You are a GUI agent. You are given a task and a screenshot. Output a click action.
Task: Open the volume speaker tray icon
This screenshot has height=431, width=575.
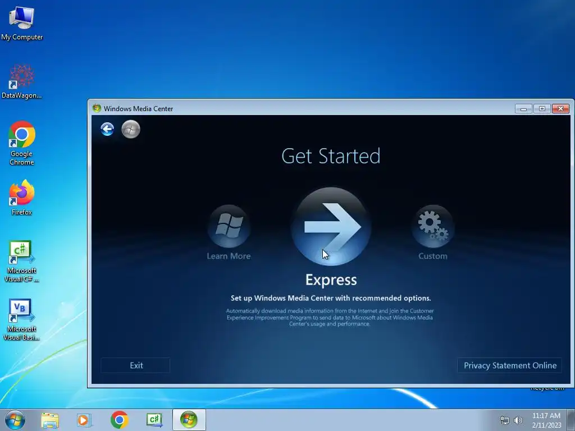pyautogui.click(x=518, y=420)
